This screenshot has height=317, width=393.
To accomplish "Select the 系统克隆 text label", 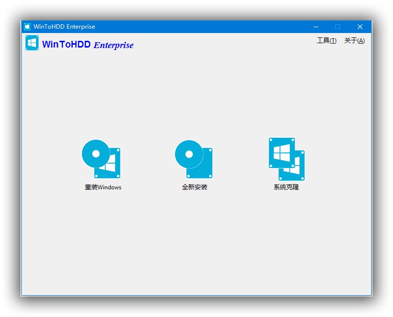I will [286, 187].
